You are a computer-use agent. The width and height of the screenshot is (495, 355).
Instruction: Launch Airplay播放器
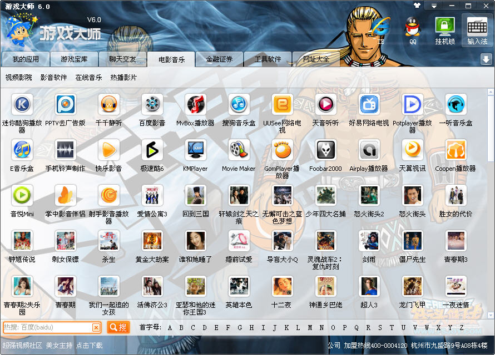[x=369, y=150]
